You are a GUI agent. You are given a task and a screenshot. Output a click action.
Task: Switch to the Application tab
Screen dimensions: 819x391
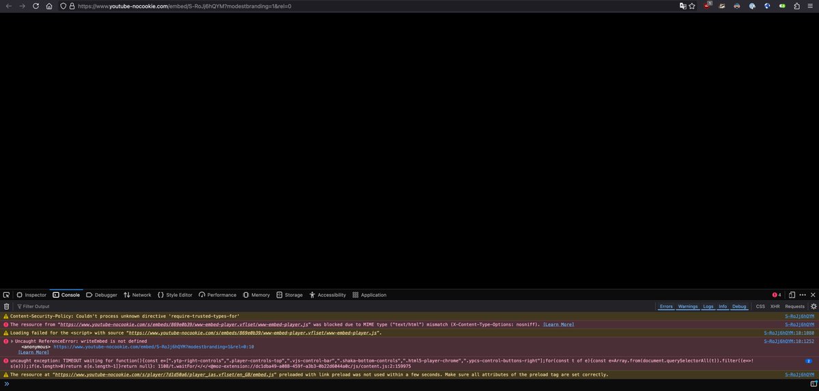pyautogui.click(x=369, y=295)
